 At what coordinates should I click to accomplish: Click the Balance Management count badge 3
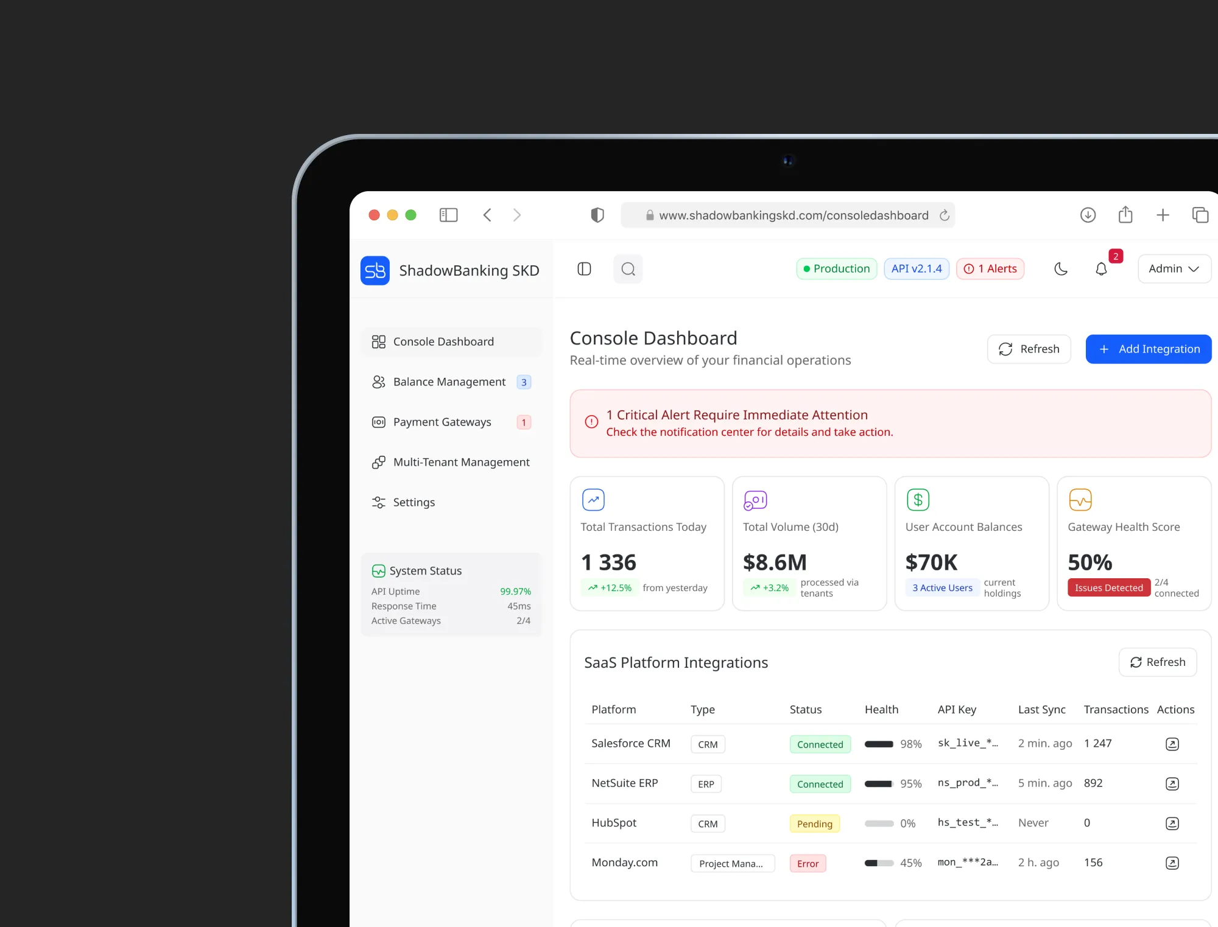[523, 382]
